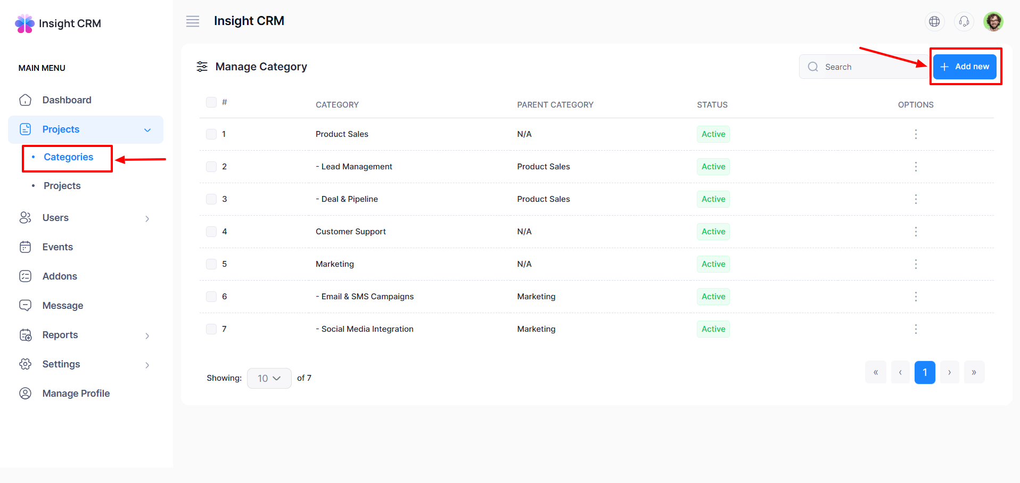1020x483 pixels.
Task: Open options menu for Product Sales row
Action: click(x=916, y=134)
